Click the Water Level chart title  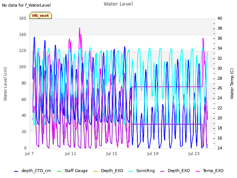coord(118,4)
